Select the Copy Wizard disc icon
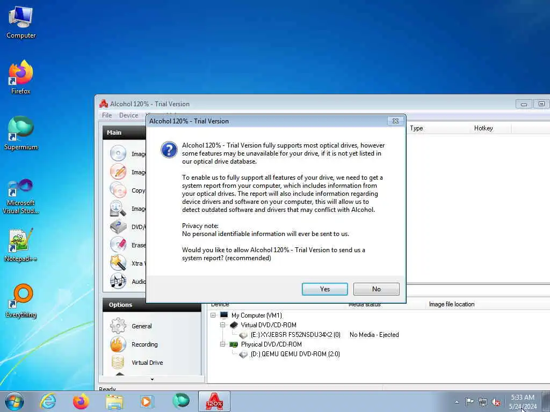 118,190
